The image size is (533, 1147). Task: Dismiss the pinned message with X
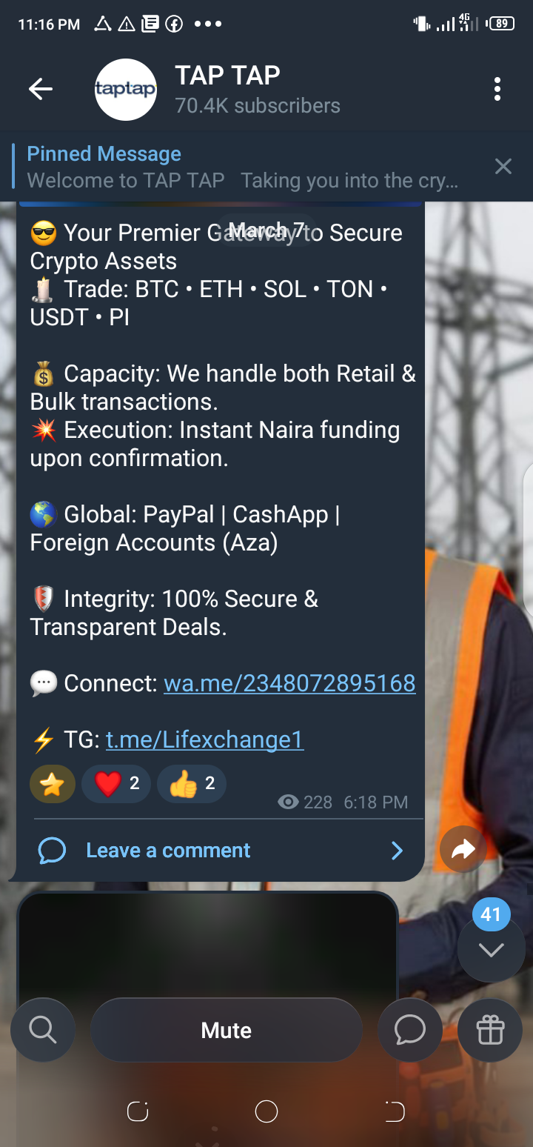click(503, 167)
